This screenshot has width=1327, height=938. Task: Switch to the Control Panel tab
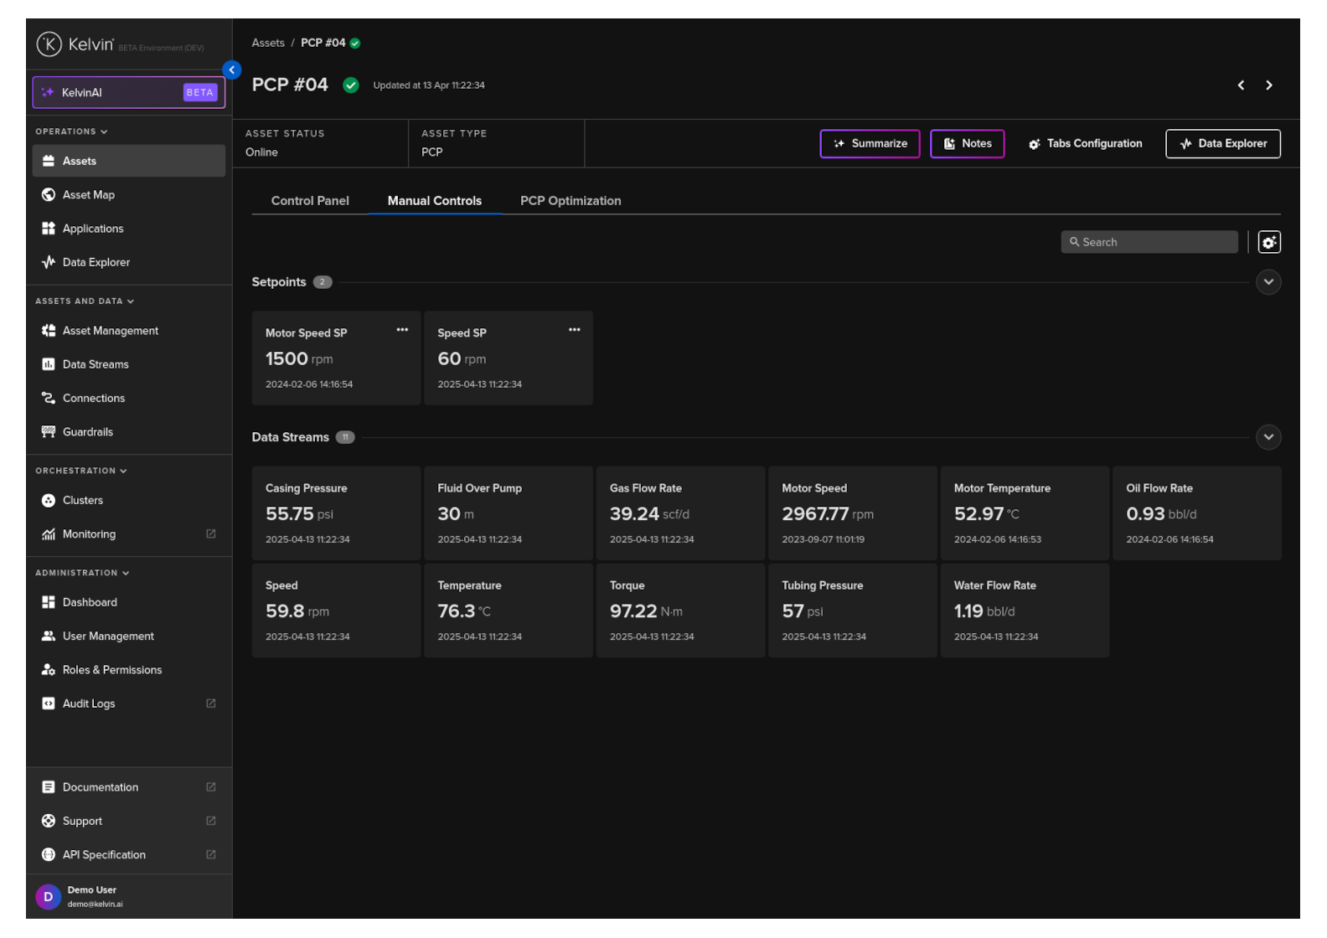point(310,201)
